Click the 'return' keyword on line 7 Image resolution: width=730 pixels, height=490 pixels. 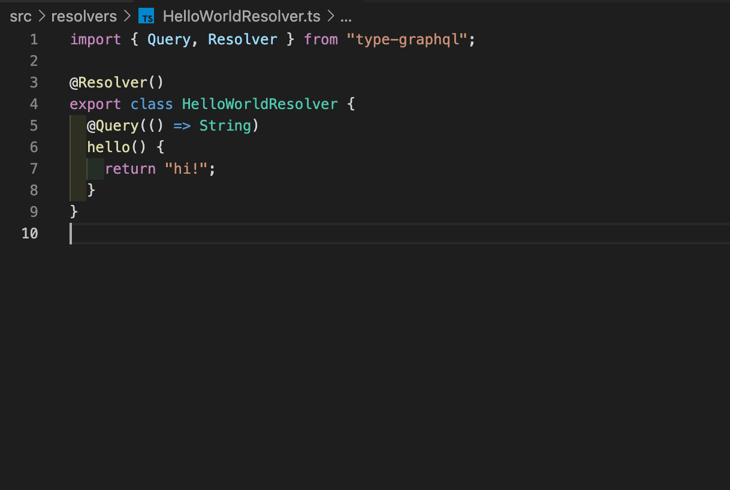tap(130, 169)
